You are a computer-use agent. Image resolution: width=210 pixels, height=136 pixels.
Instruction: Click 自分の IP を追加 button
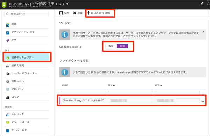98,13
